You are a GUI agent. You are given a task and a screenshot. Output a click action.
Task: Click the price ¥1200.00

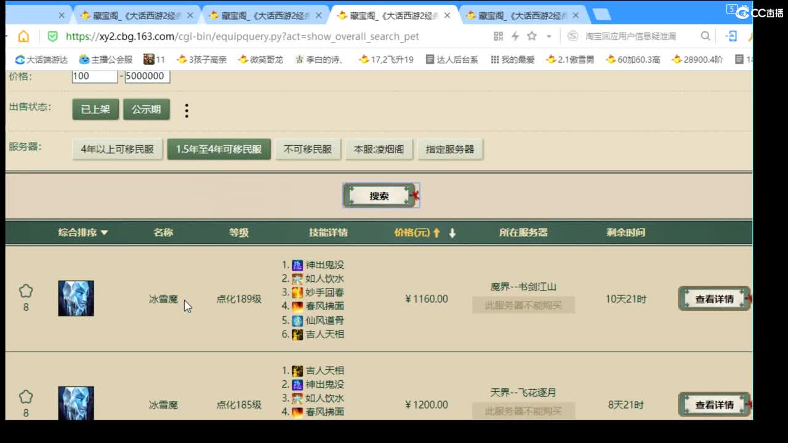[427, 405]
